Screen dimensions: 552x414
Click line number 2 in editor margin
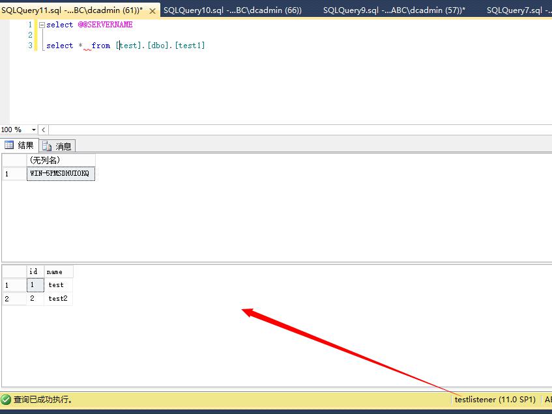coord(30,34)
